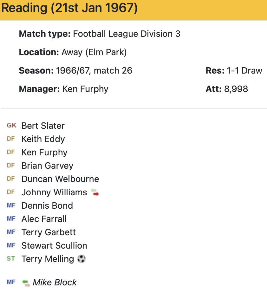This screenshot has width=267, height=293.
Task: Click the goal football icon beside Terry Melling
Action: pos(81,259)
